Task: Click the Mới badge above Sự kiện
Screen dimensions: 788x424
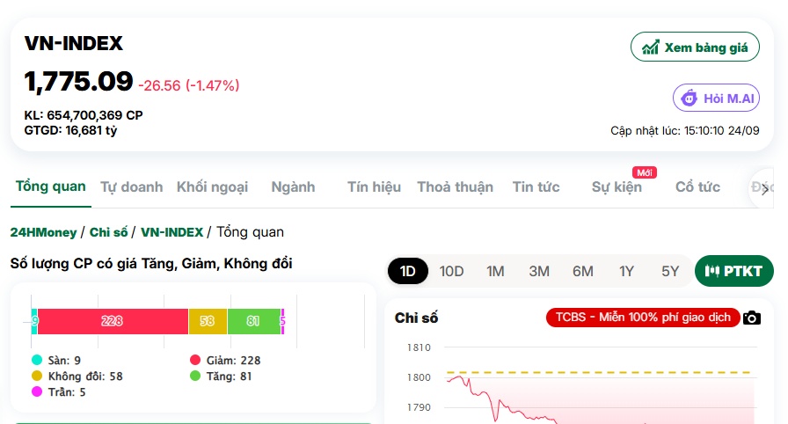Action: tap(645, 172)
